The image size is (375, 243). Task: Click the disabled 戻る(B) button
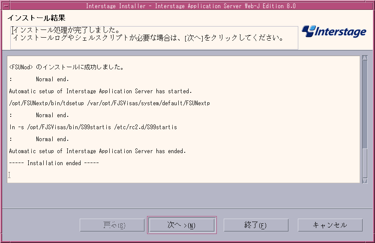point(112,225)
